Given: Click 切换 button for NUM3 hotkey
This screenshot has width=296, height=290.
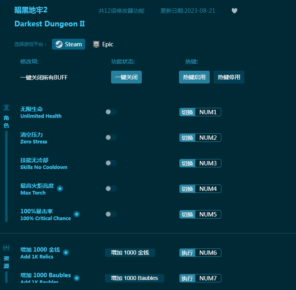Looking at the screenshot, I should point(187,163).
